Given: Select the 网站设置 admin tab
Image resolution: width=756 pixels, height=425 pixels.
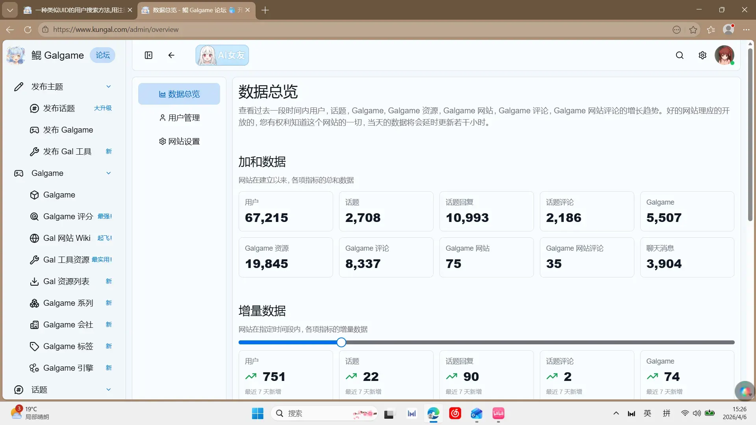Looking at the screenshot, I should [x=179, y=141].
